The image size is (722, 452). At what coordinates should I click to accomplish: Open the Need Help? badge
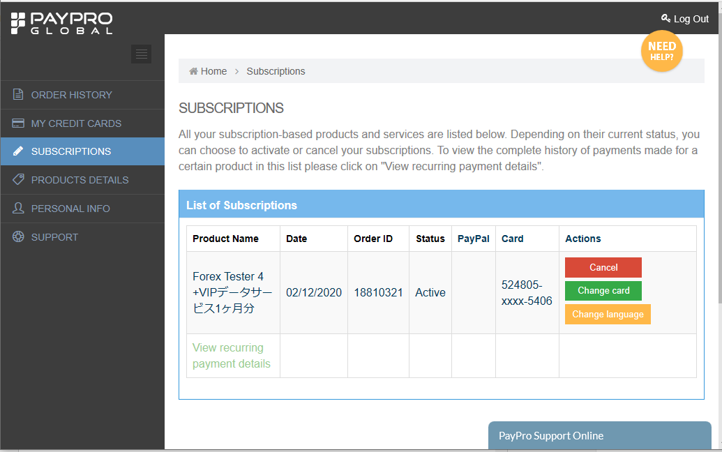[662, 51]
